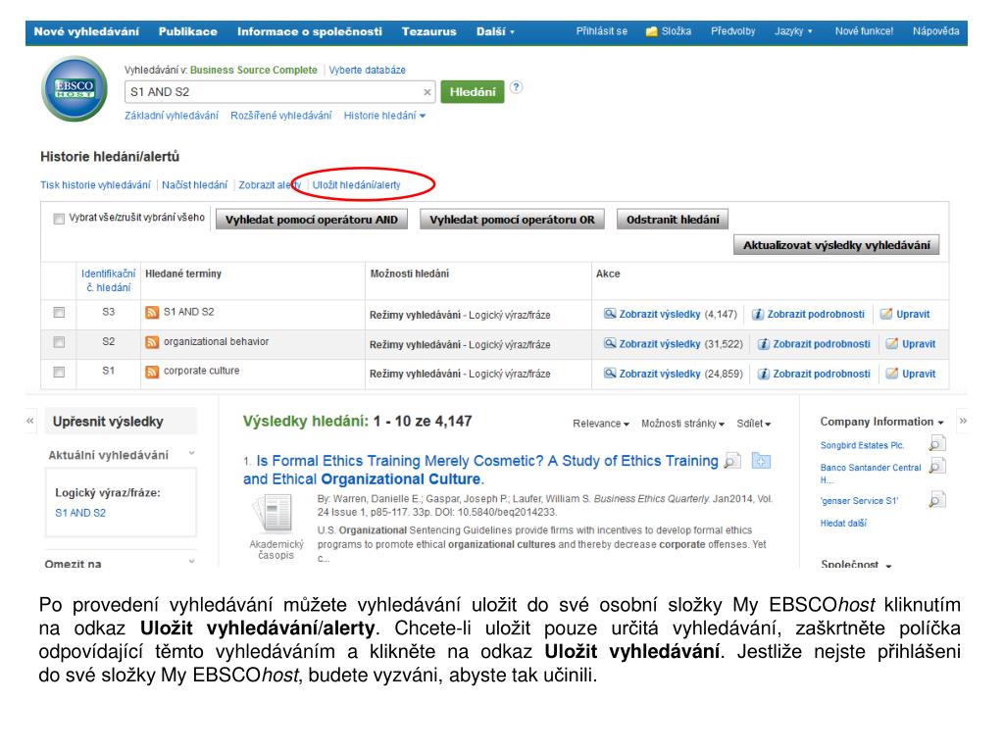1004x753 pixels.
Task: Click Odstranit hledání button
Action: click(673, 219)
